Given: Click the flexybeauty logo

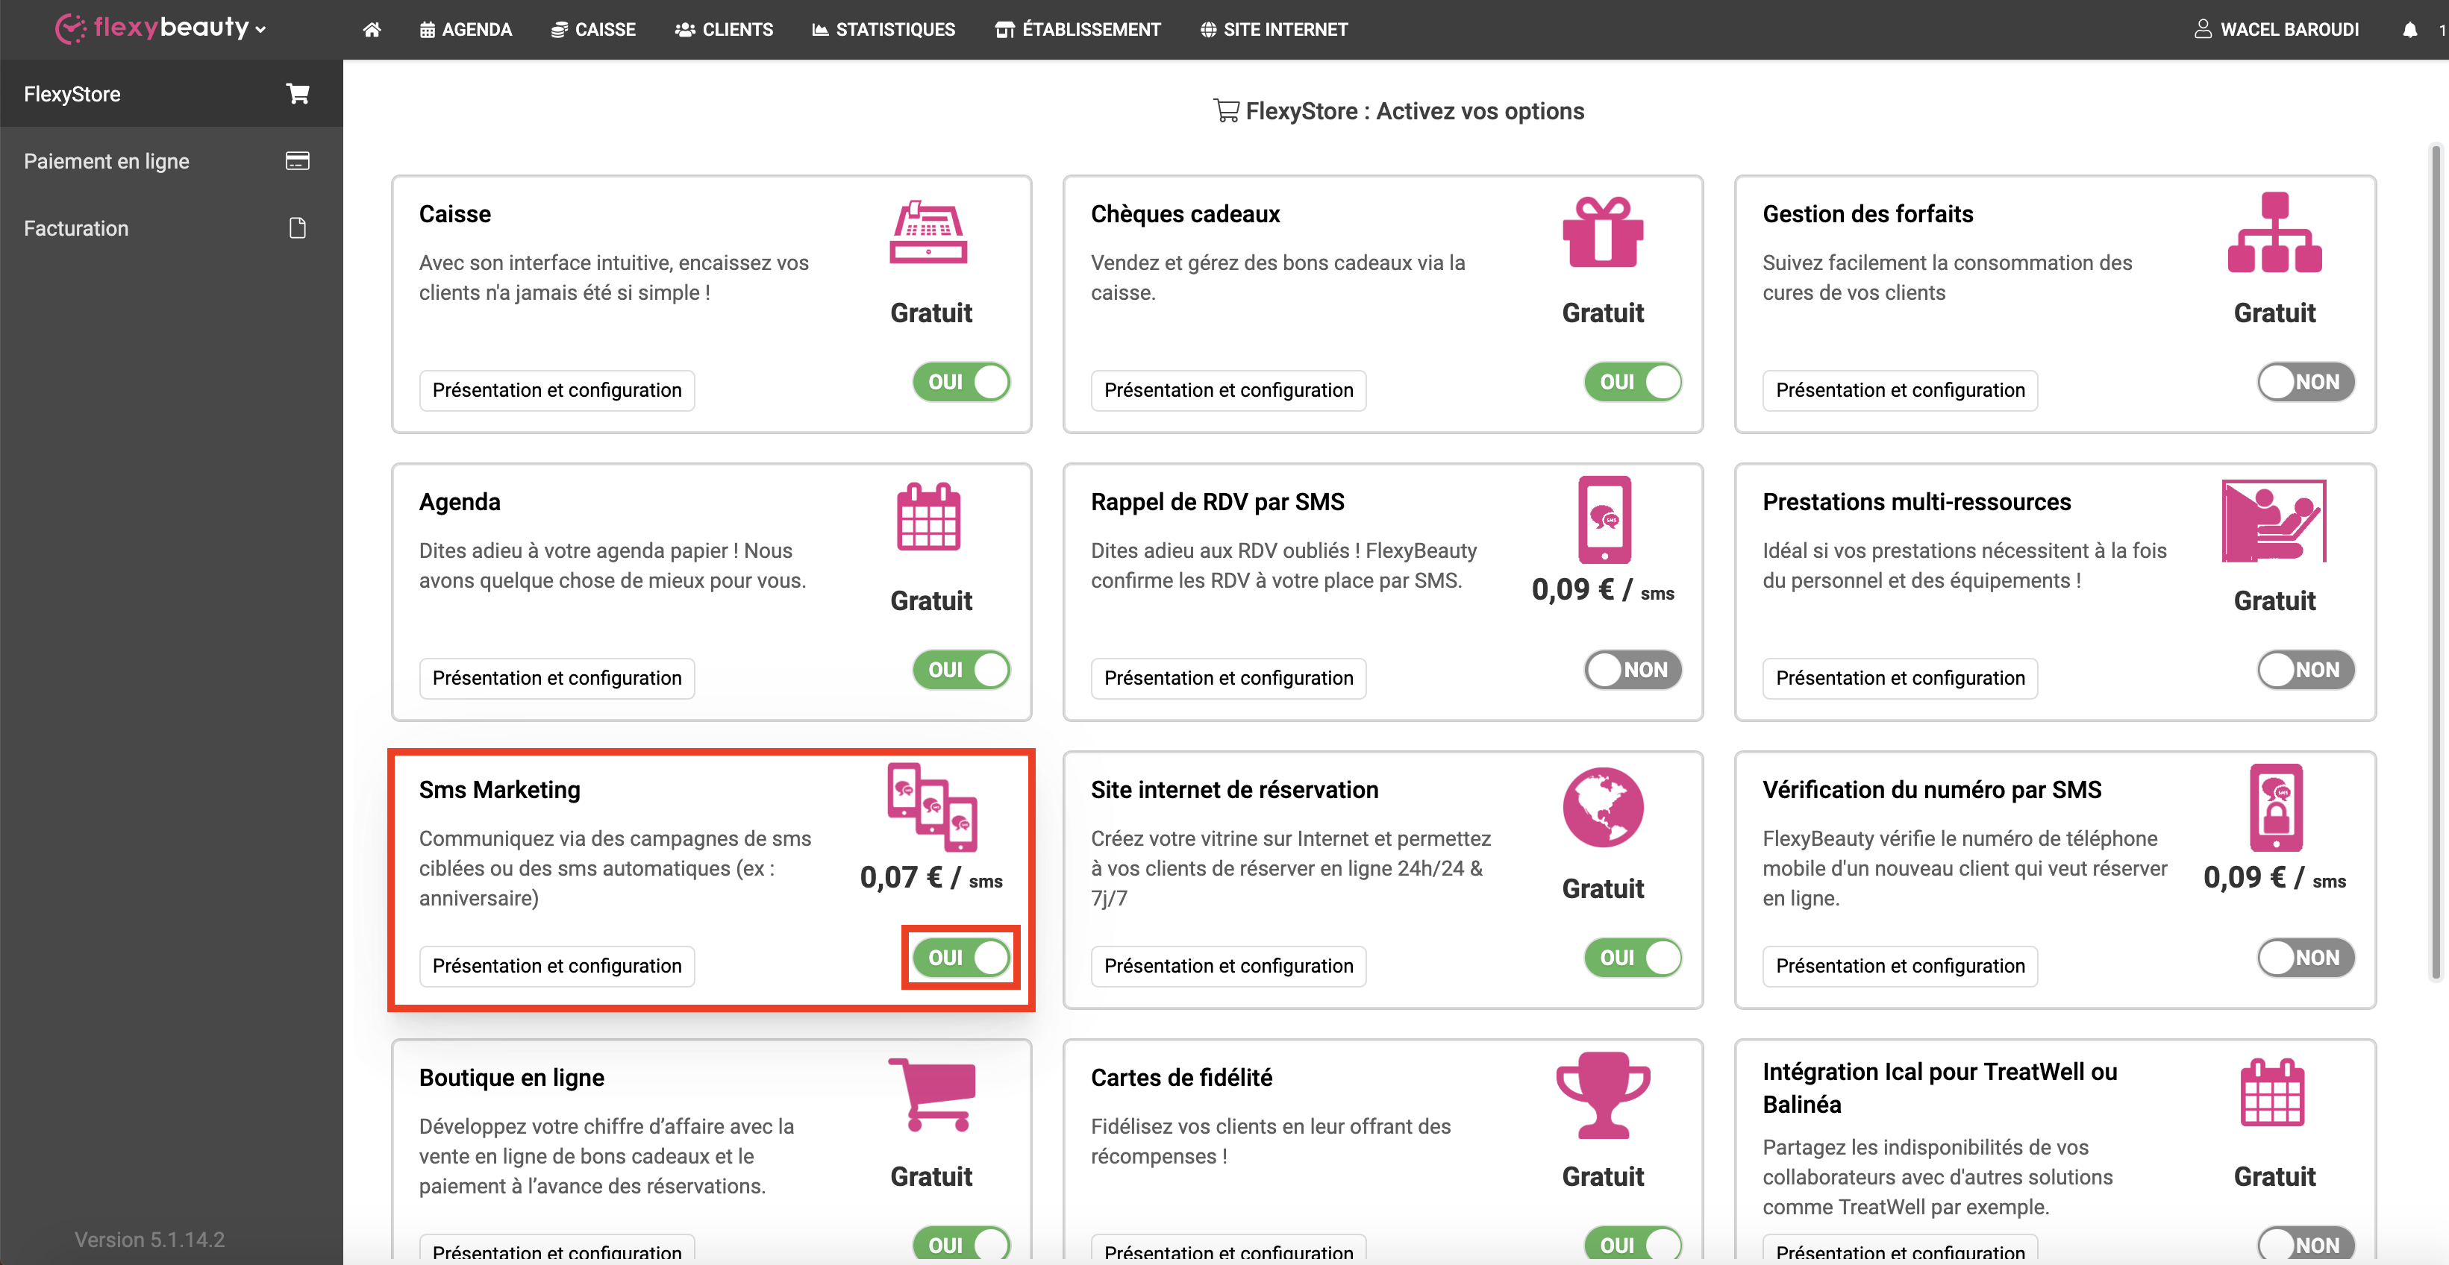Looking at the screenshot, I should coord(152,28).
